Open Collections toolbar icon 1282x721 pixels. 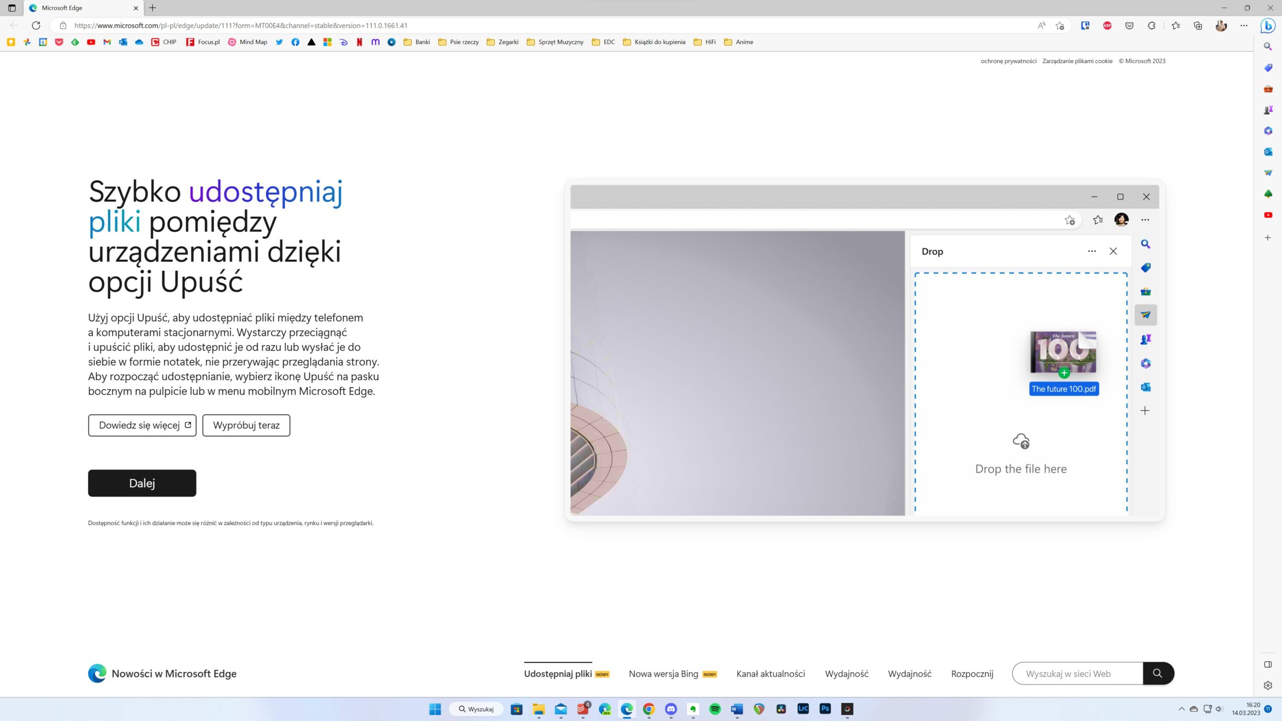(x=1197, y=26)
